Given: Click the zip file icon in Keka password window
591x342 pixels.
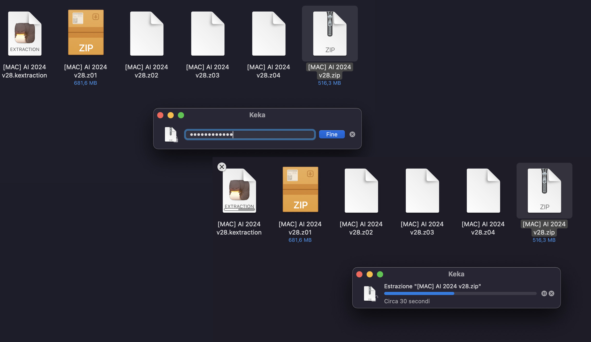Looking at the screenshot, I should coord(171,135).
